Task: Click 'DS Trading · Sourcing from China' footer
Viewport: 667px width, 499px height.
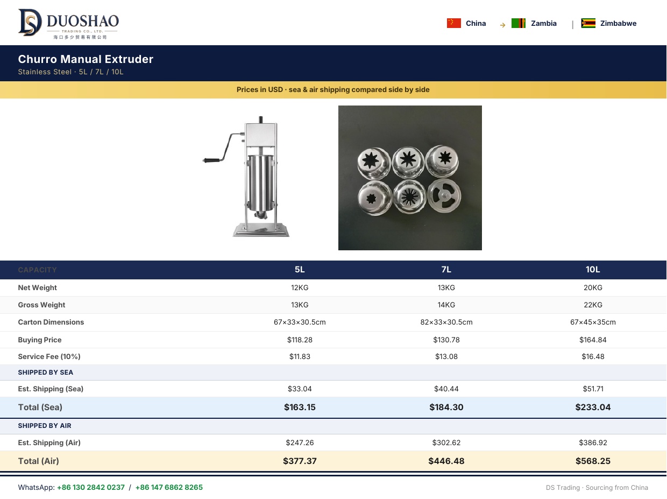Action: [x=597, y=488]
